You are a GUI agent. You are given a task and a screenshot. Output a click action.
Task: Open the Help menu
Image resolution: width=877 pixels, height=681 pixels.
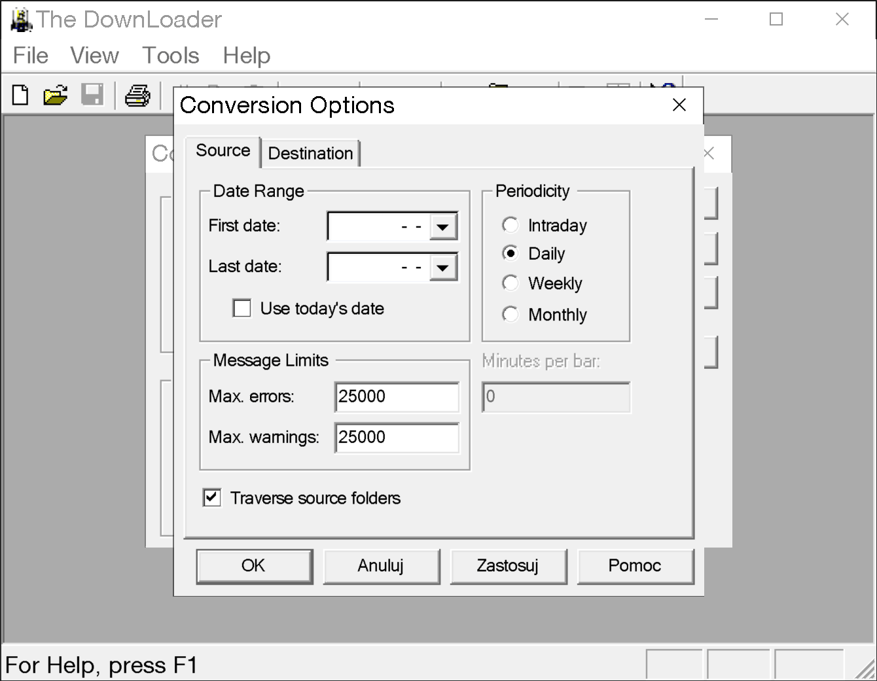(246, 56)
